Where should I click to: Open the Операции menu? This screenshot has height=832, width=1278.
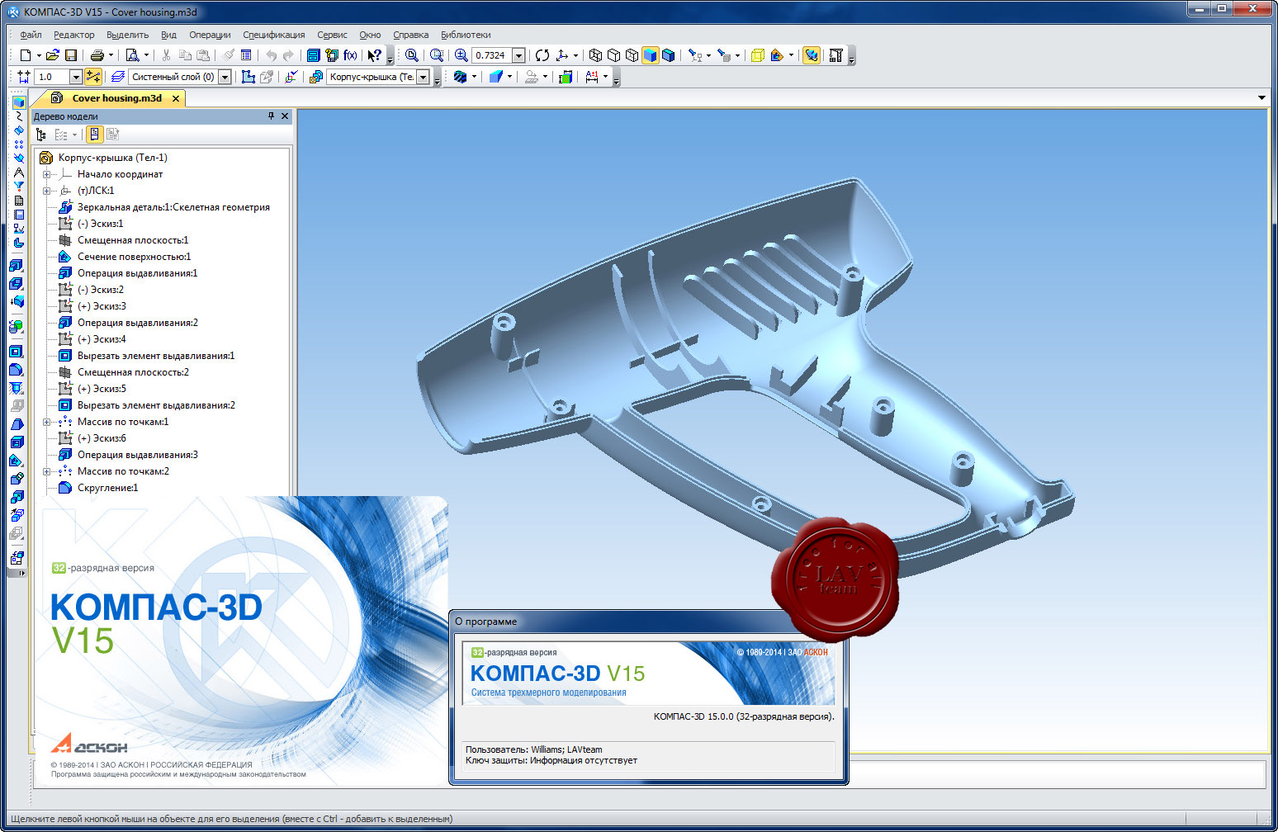[210, 35]
